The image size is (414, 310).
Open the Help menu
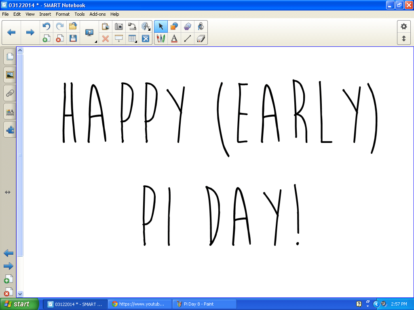point(114,14)
